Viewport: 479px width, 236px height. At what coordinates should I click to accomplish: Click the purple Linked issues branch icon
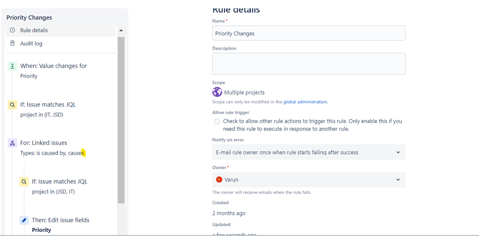(12, 143)
